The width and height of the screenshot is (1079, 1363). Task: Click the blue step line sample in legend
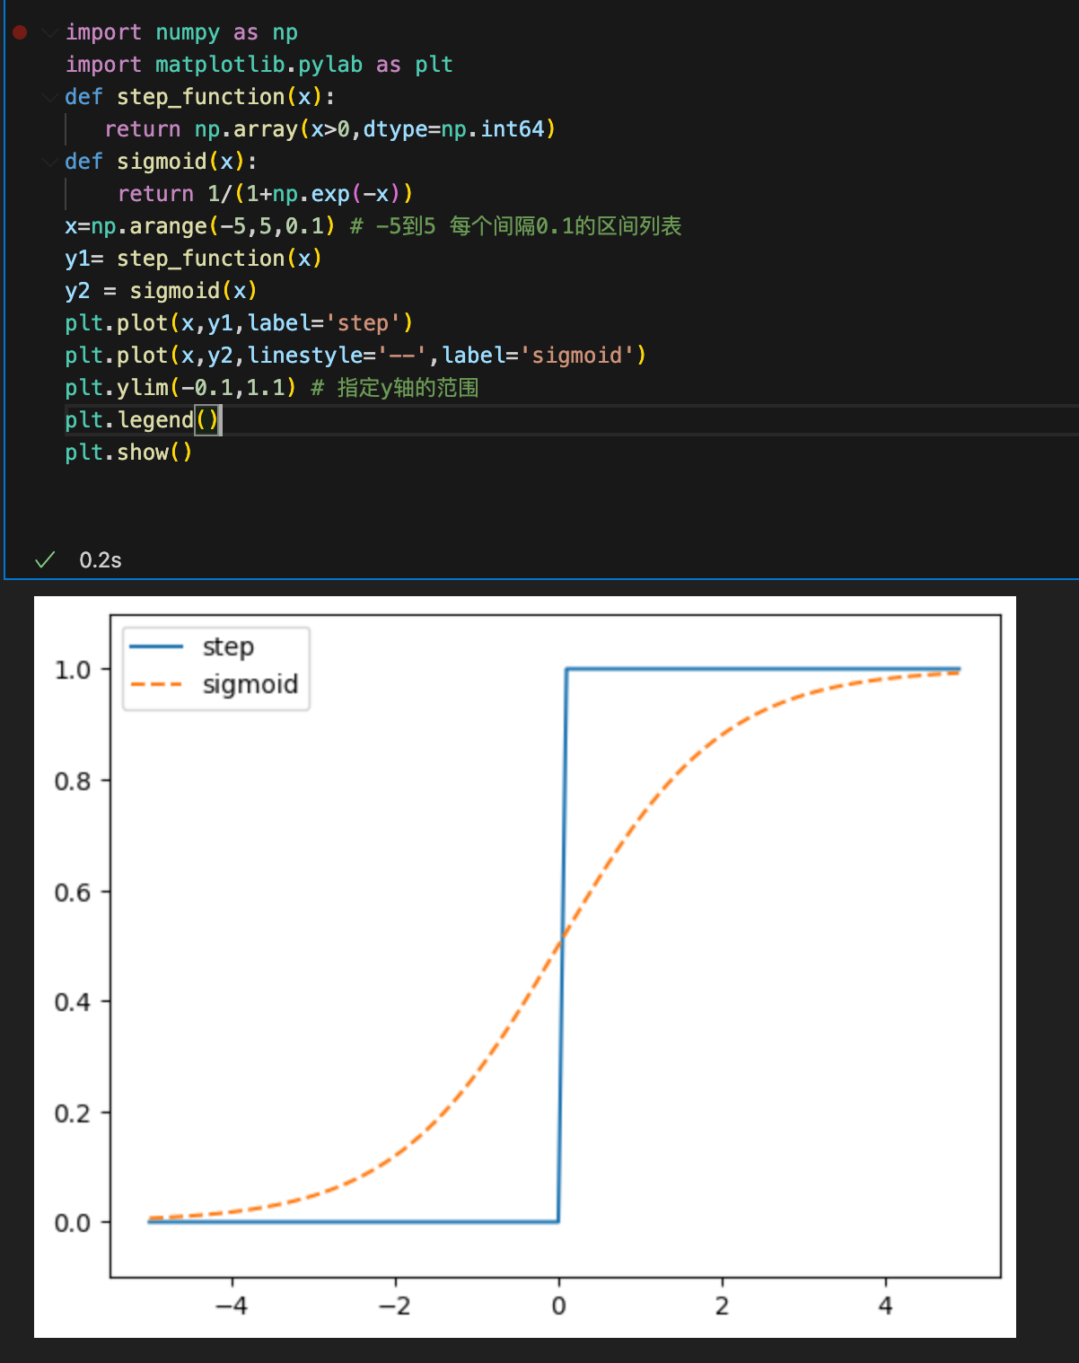click(x=156, y=646)
